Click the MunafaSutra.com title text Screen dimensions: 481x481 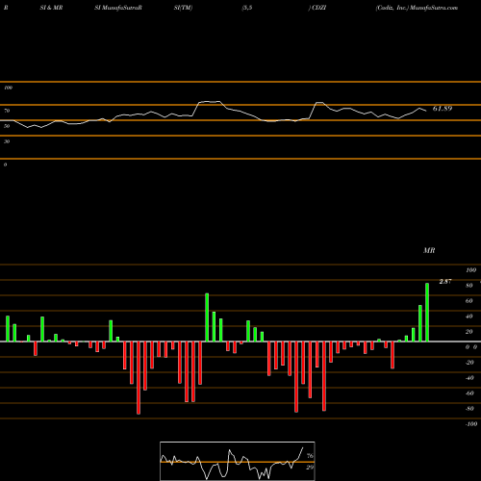point(434,8)
